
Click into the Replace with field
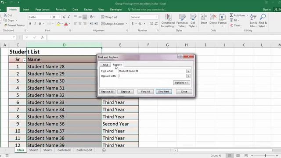point(152,76)
